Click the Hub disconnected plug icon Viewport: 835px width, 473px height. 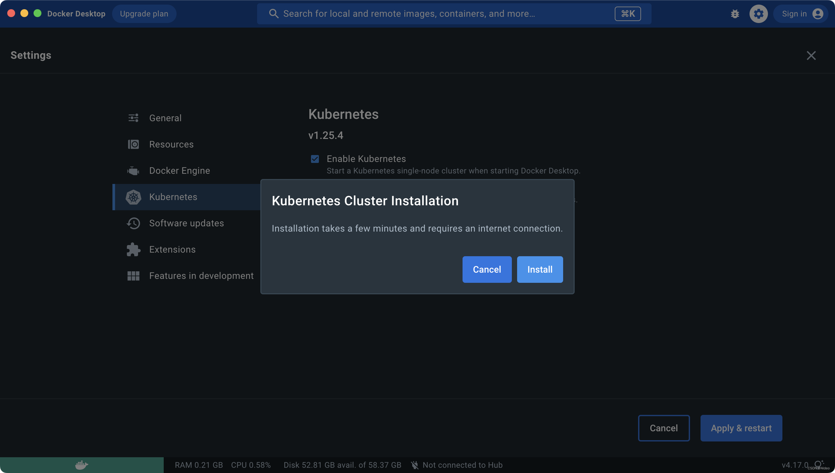click(x=415, y=465)
